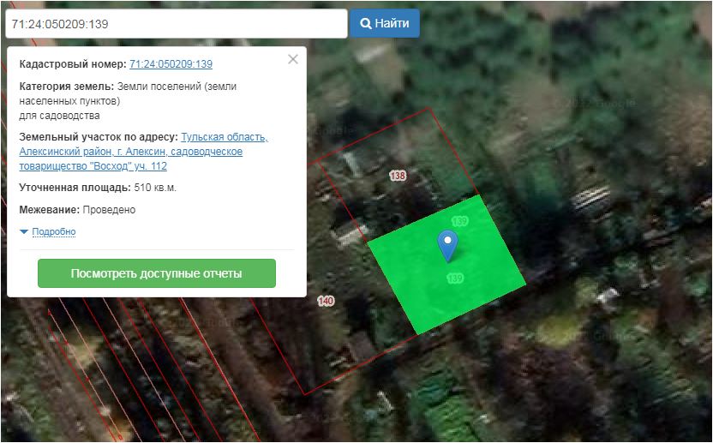Select parcel label 138 on map
The width and height of the screenshot is (713, 443).
[x=398, y=176]
